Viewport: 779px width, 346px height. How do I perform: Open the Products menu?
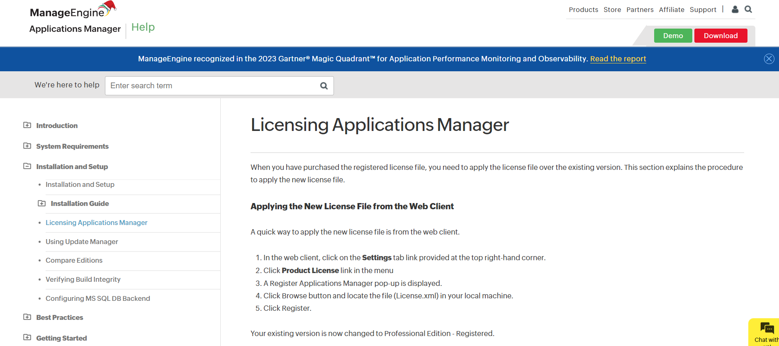[x=583, y=10]
